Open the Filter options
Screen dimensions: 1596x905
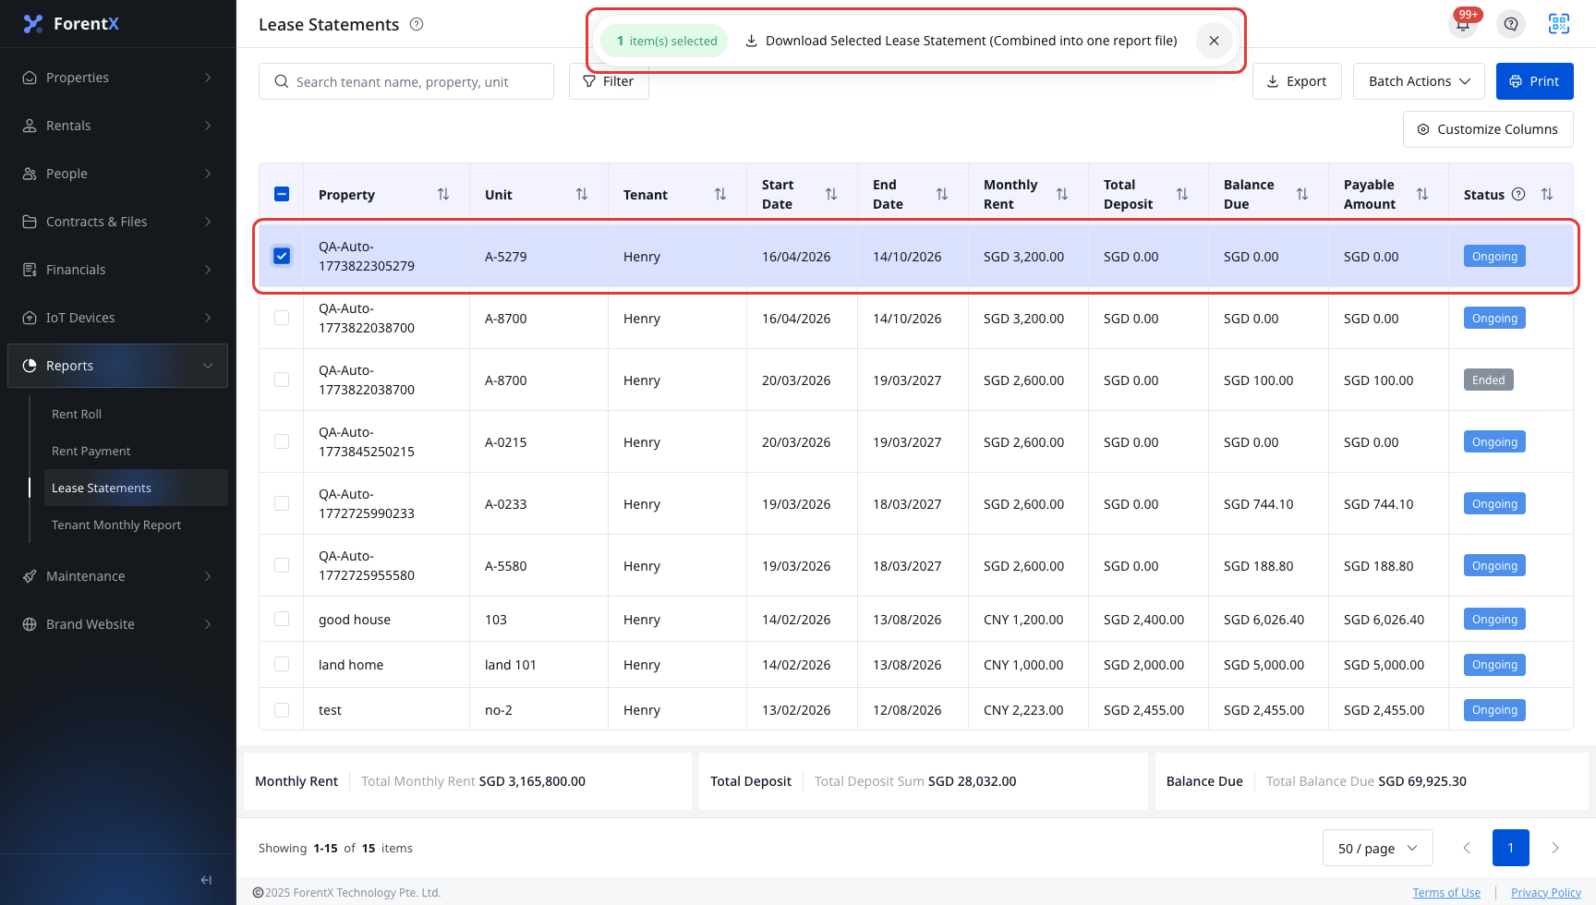click(x=609, y=81)
